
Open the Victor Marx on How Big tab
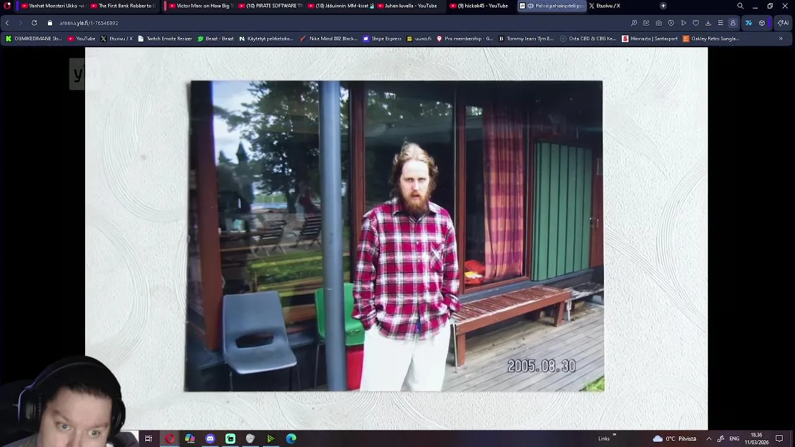200,6
